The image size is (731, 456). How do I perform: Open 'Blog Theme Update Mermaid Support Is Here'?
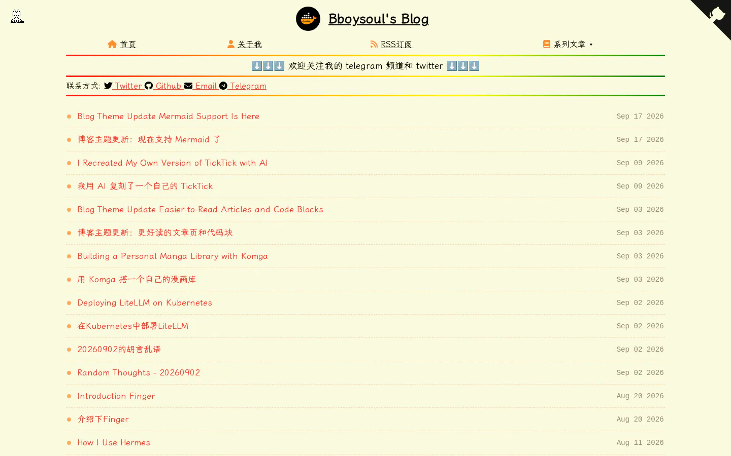(168, 116)
